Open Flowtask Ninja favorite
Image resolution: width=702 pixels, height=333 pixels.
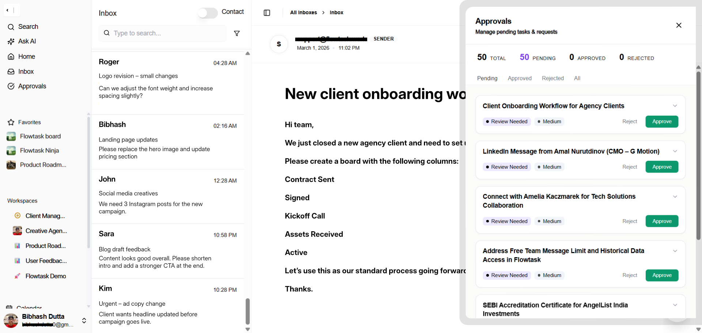pos(33,151)
